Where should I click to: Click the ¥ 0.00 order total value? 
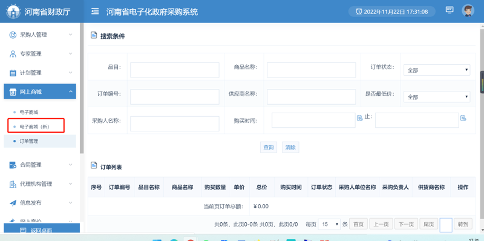point(261,206)
